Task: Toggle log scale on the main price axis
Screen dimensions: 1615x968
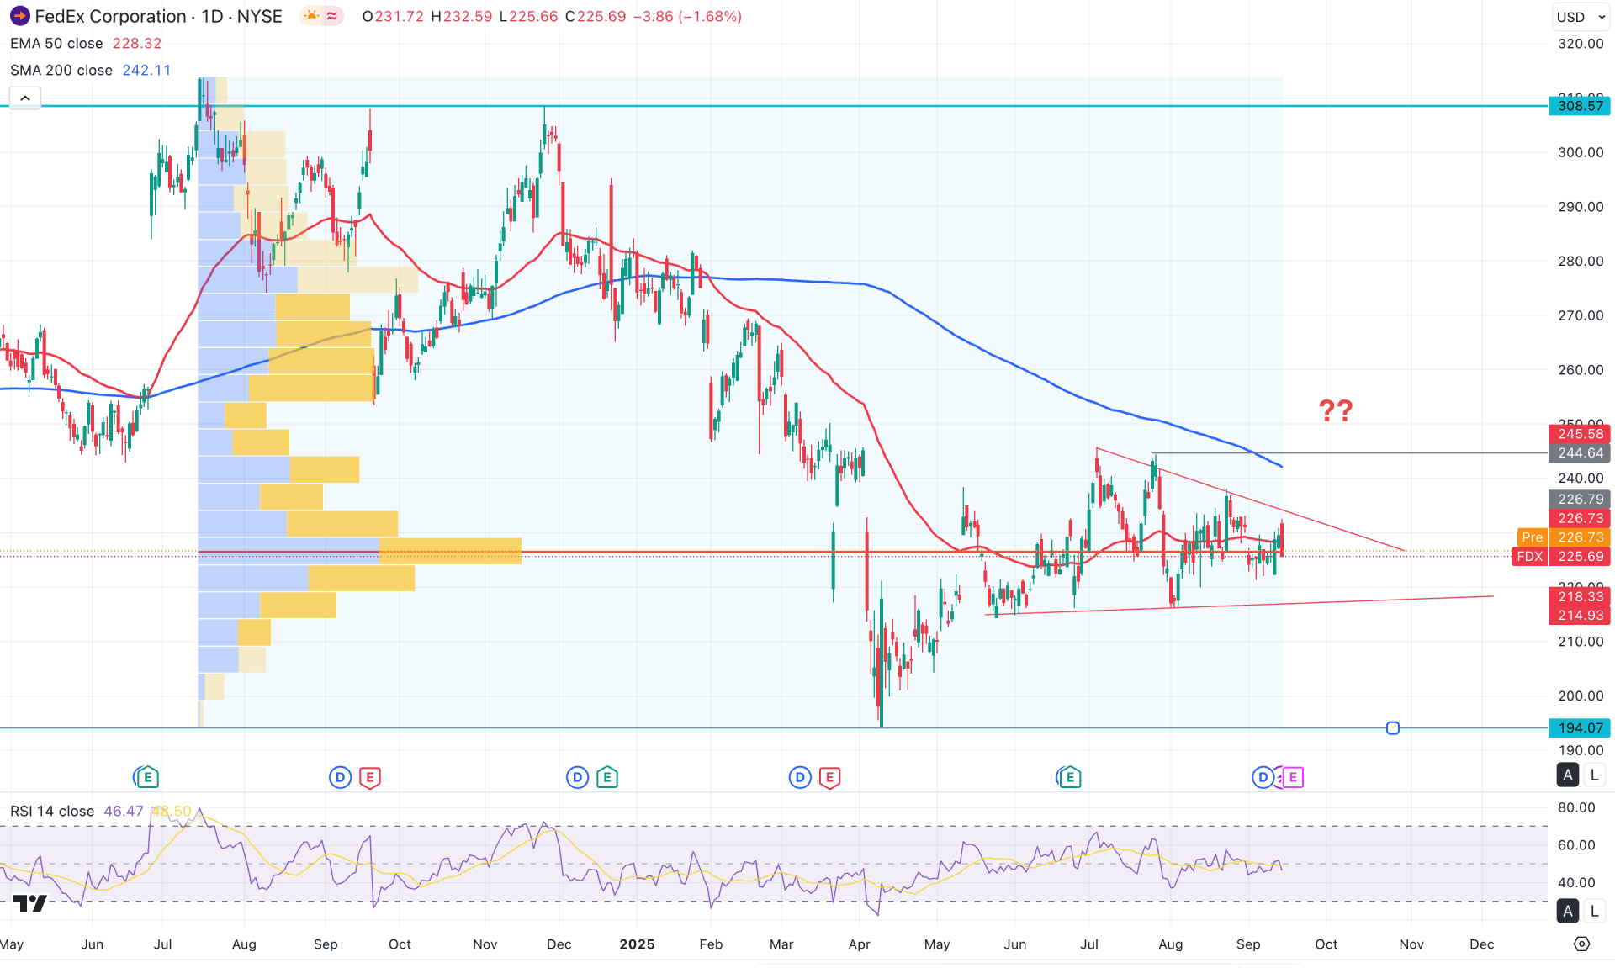Action: pos(1594,775)
